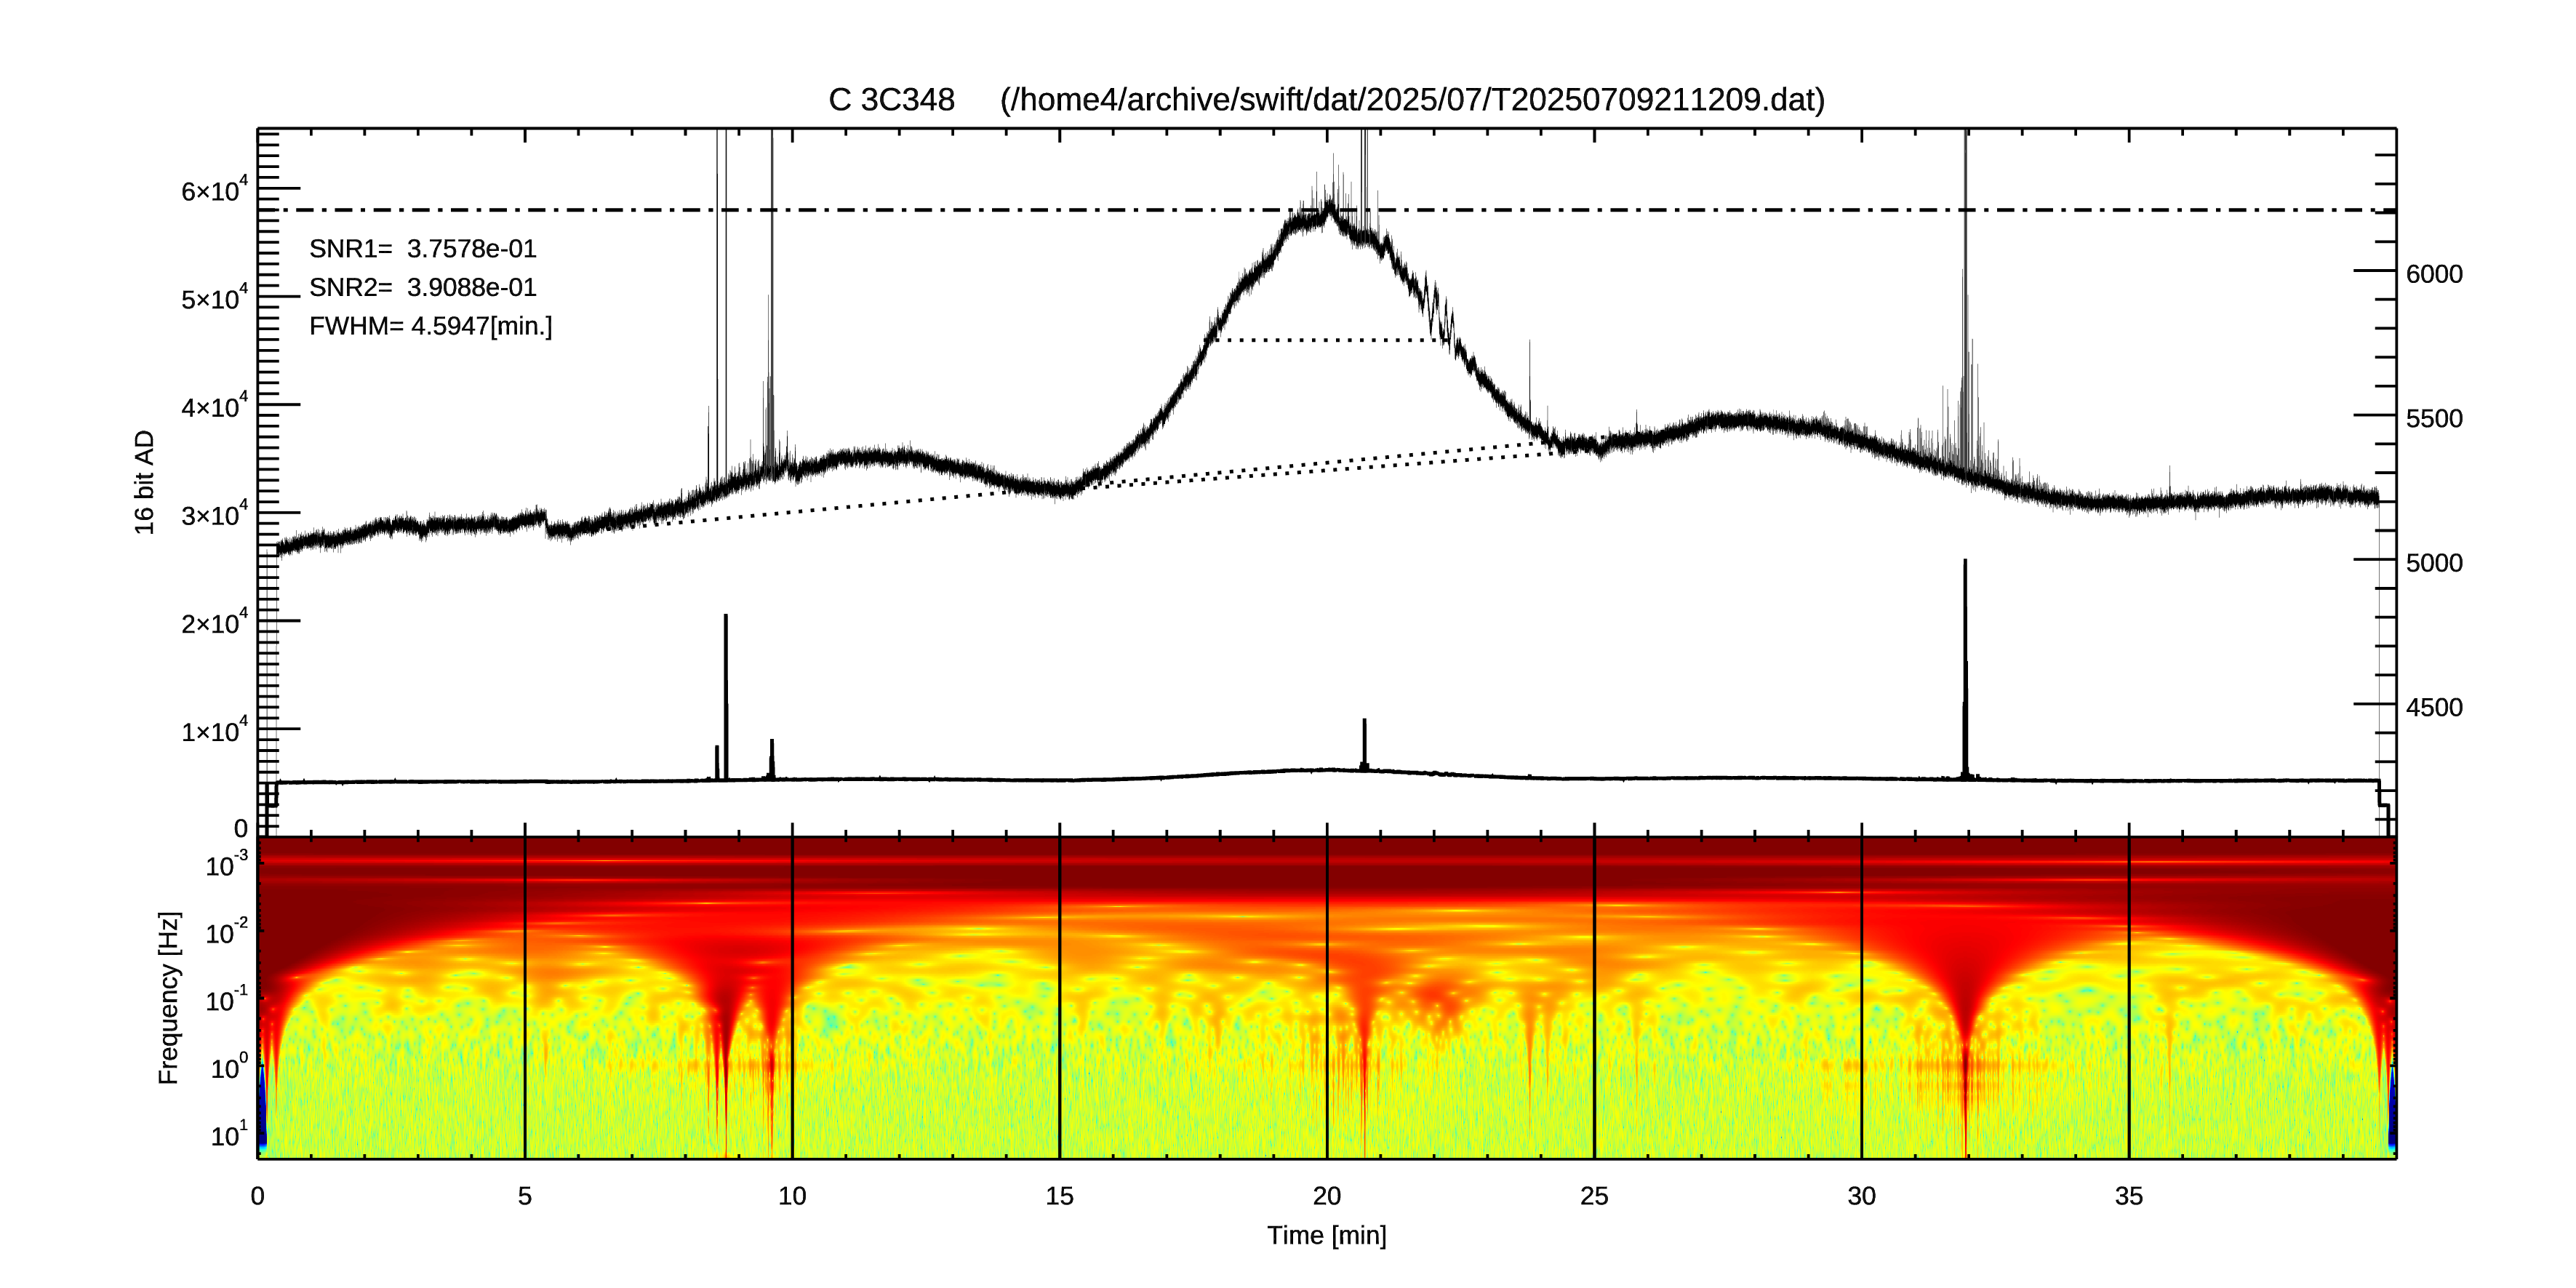Click the time-axis tick label 20
Viewport: 2576px width, 1288px height.
[1327, 1196]
